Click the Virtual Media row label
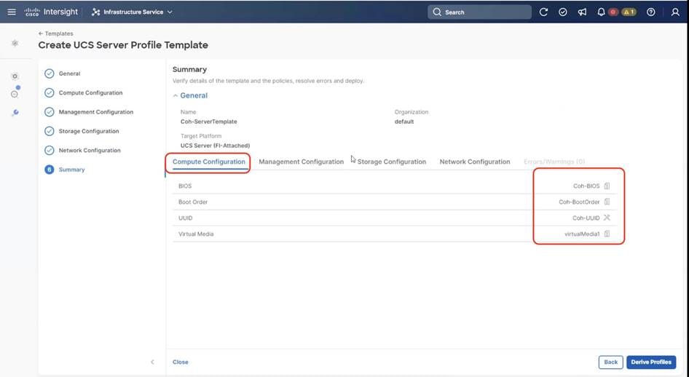Viewport: 689px width, 377px height. pyautogui.click(x=196, y=234)
